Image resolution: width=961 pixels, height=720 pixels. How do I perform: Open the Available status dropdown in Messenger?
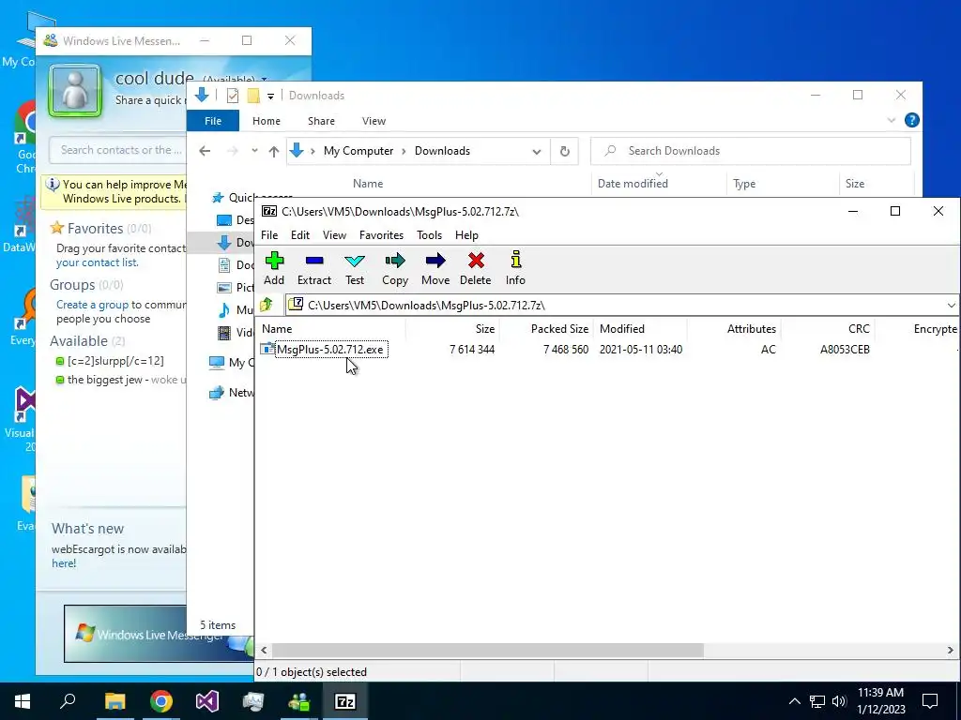pos(264,79)
